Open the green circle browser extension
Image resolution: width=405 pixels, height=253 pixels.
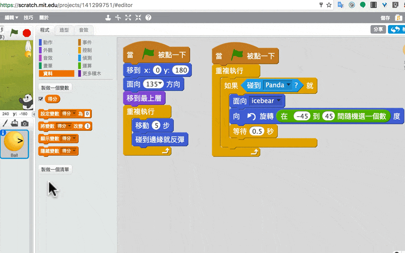tap(363, 5)
